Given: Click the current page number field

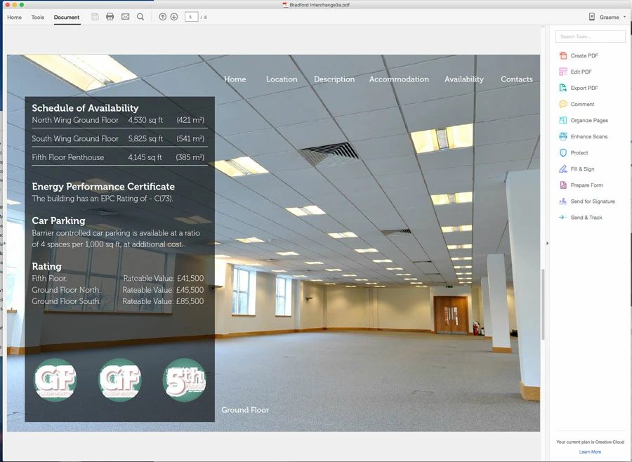Looking at the screenshot, I should tap(191, 17).
